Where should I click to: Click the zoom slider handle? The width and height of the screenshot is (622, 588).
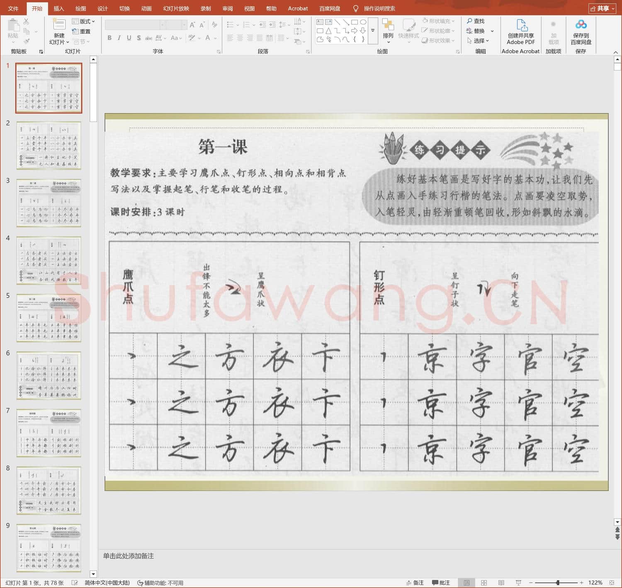point(558,583)
